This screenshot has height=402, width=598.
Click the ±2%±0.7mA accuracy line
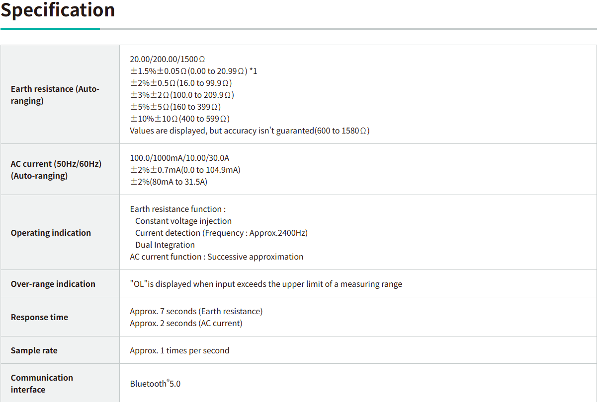click(x=185, y=170)
